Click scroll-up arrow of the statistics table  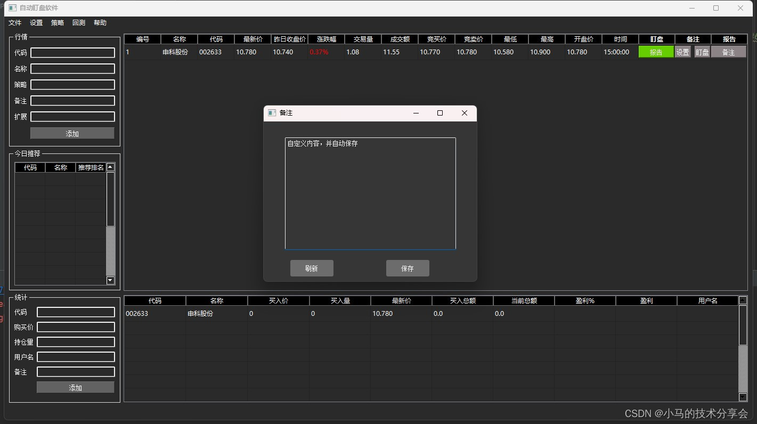pyautogui.click(x=743, y=300)
